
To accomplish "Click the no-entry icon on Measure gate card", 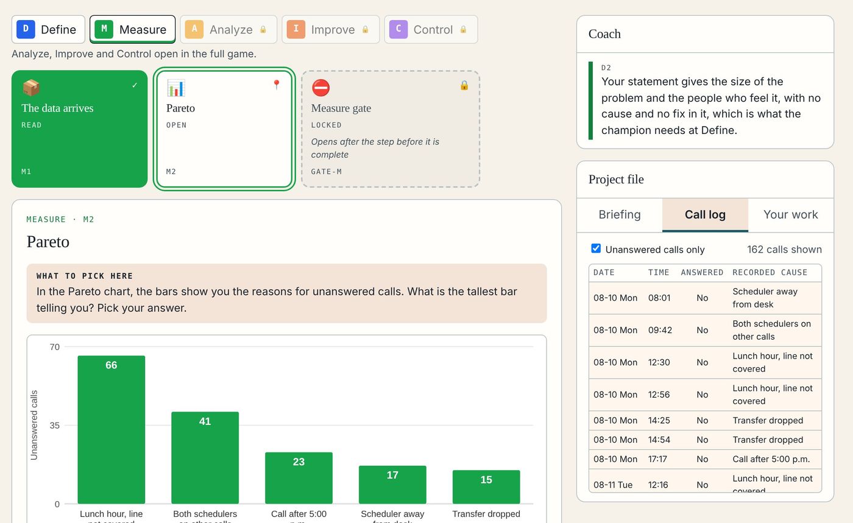I will (320, 88).
